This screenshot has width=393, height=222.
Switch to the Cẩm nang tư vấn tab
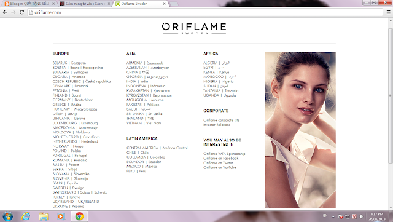click(x=85, y=4)
